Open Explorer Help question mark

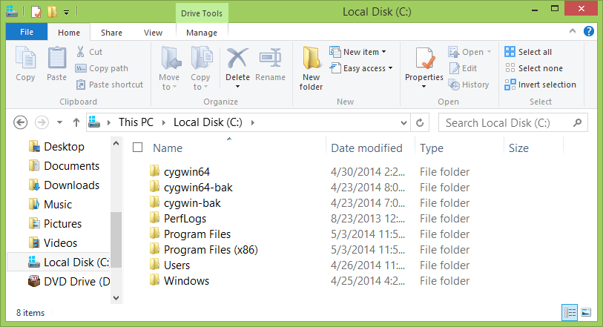coord(589,31)
